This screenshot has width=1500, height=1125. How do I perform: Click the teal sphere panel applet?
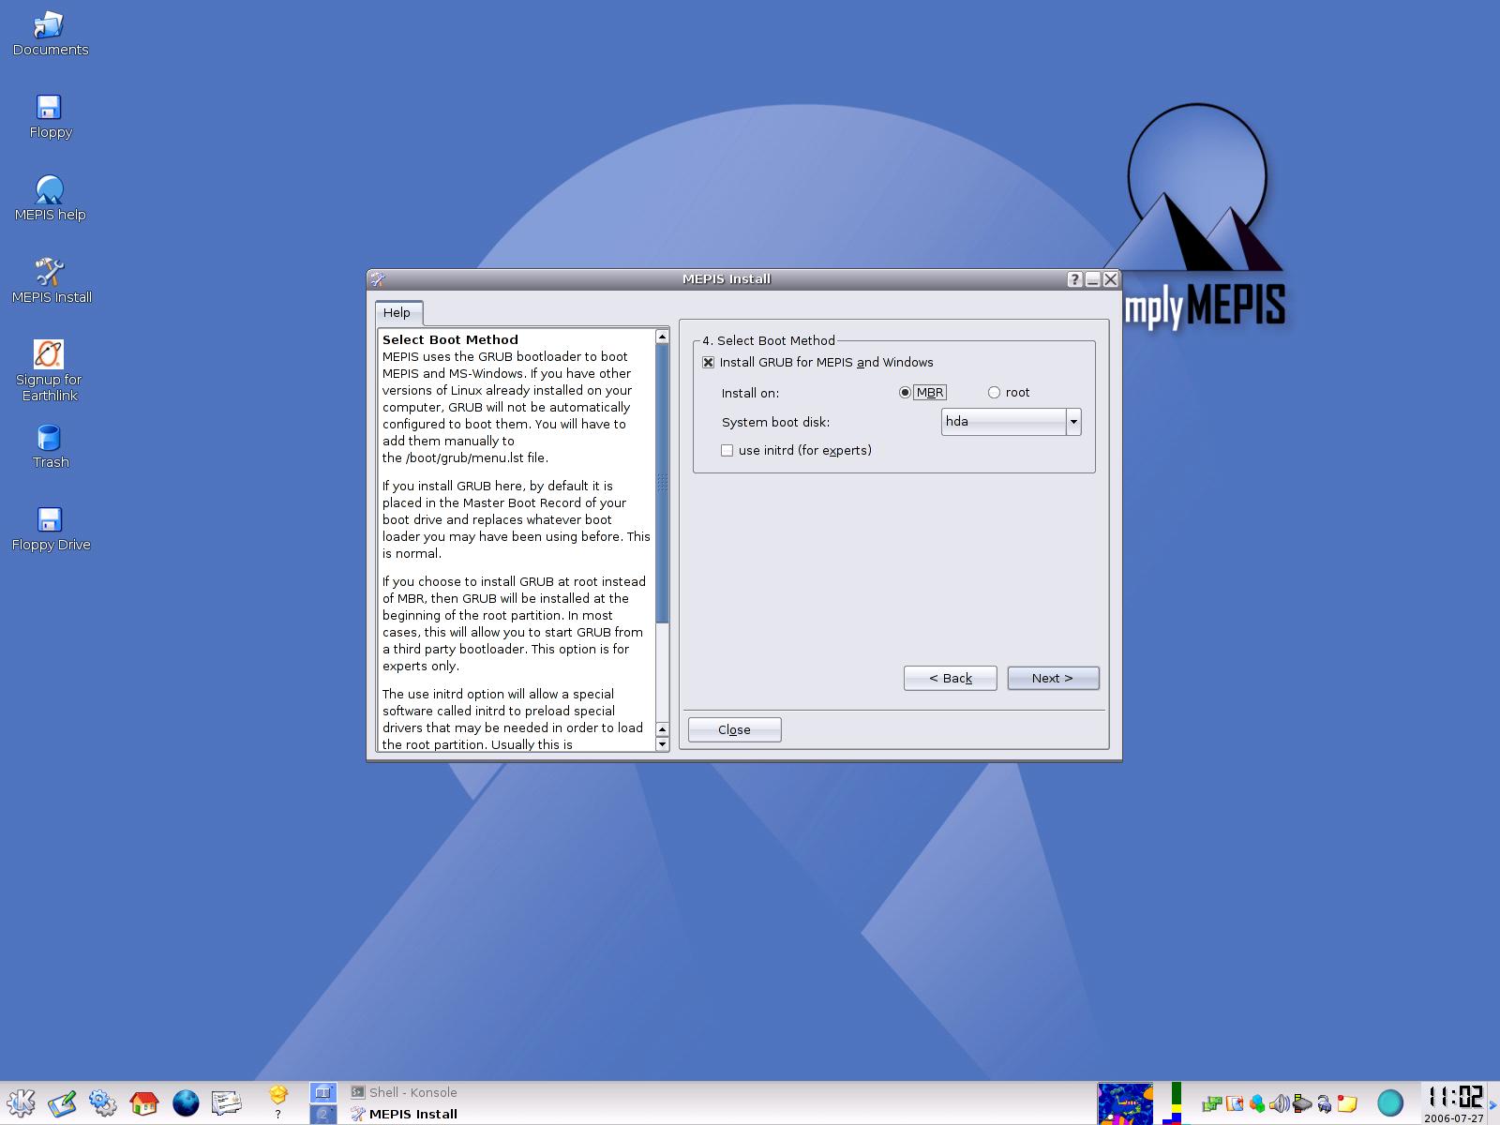point(1389,1103)
